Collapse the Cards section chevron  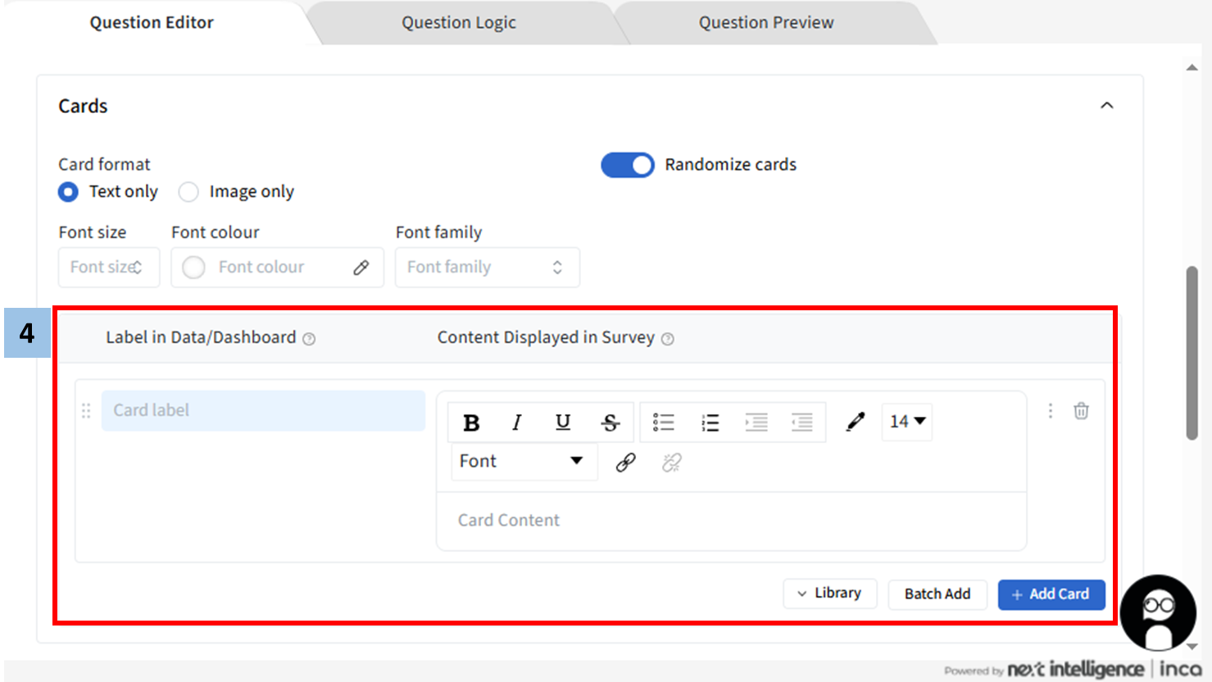pyautogui.click(x=1106, y=106)
